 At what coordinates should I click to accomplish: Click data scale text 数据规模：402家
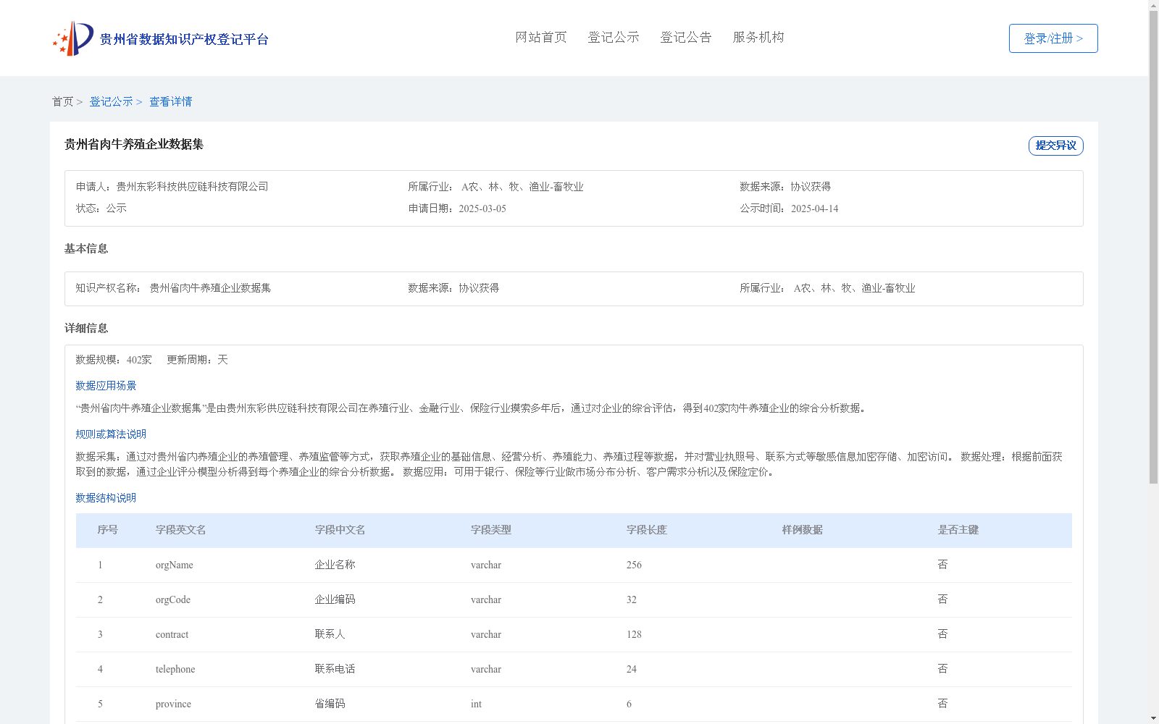(x=114, y=360)
